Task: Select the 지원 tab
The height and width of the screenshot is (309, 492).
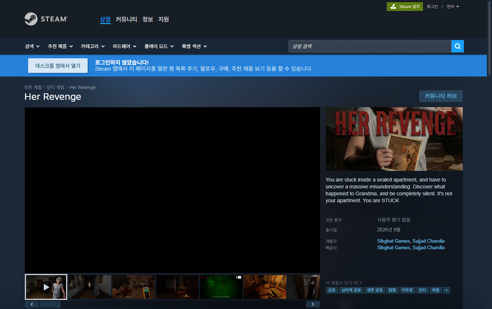Action: coord(164,19)
